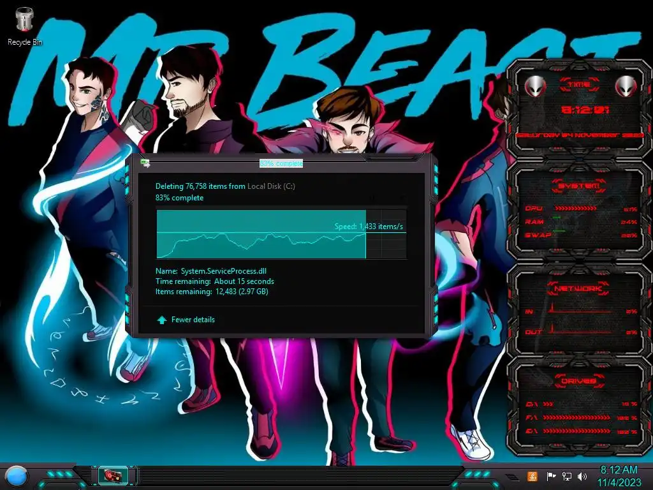Screen dimensions: 653x490
Task: Click the SYSTEM widget header
Action: click(x=578, y=186)
